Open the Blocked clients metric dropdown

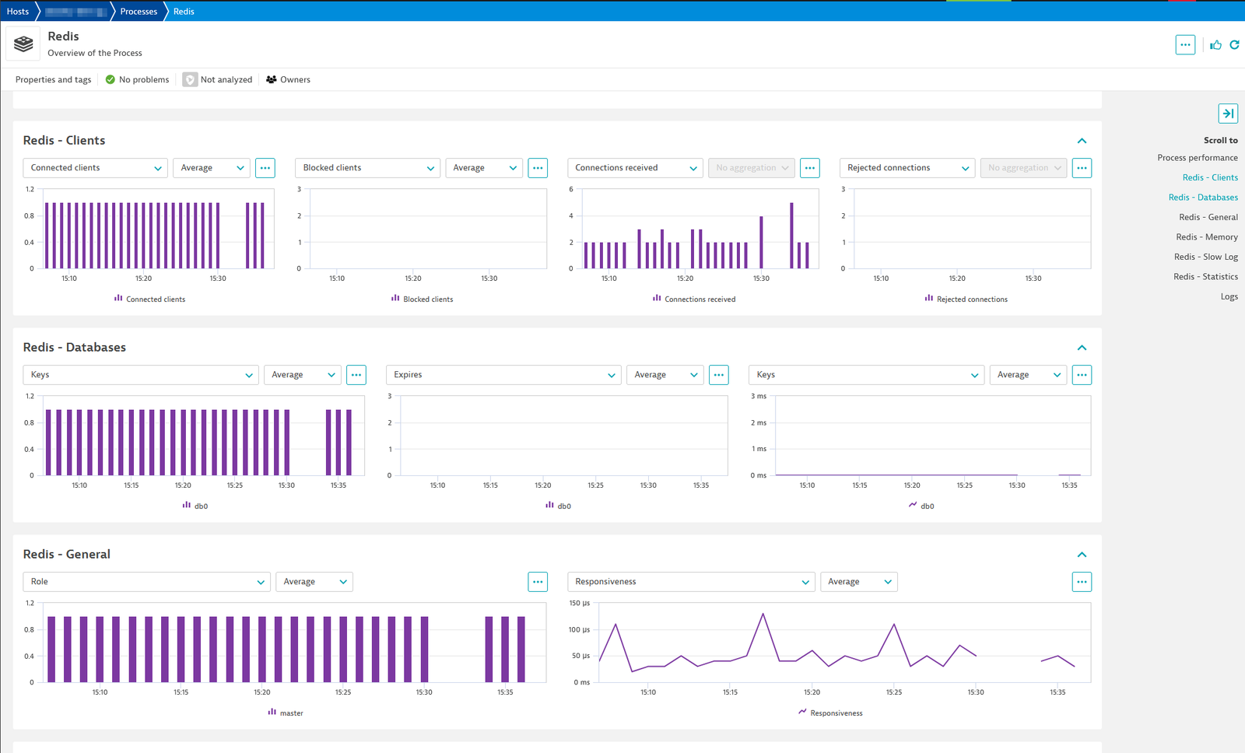click(367, 168)
